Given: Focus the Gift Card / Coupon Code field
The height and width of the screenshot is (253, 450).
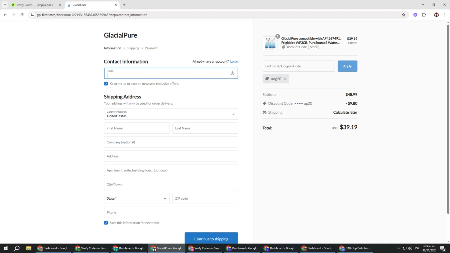Looking at the screenshot, I should click(299, 66).
